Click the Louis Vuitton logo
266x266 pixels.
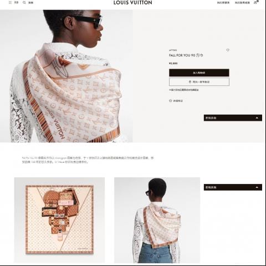point(133,3)
